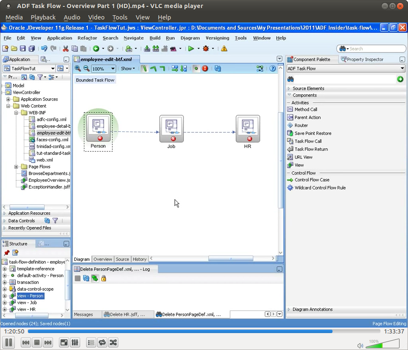Toggle the stop-sign overlay icon in diagram toolbar
Image resolution: width=408 pixels, height=350 pixels.
coord(205,68)
